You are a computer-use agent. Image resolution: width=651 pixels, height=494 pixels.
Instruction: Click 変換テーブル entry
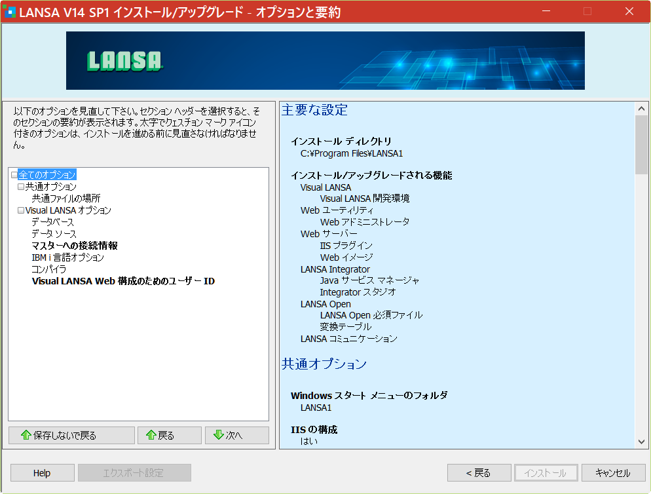(x=345, y=327)
